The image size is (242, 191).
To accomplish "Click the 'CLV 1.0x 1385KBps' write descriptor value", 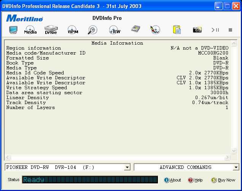I will point(202,83).
